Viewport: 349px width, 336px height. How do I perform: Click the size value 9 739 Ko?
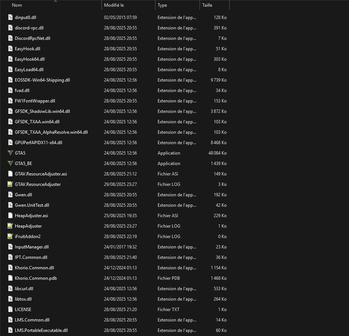point(218,80)
